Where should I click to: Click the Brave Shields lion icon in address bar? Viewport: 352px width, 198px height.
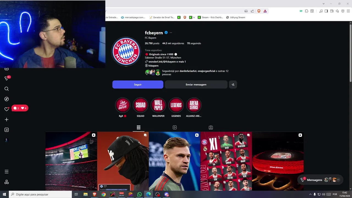(259, 11)
